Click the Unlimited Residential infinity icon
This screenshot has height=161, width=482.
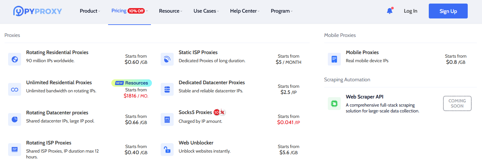coord(15,89)
